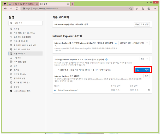
Task: Click the help icon beside the Internet Explorer open-sites setting
Action: pos(116,44)
